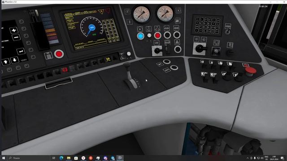Click the icon label above the red gauge-panel button
287x161 pixels.
point(157,29)
